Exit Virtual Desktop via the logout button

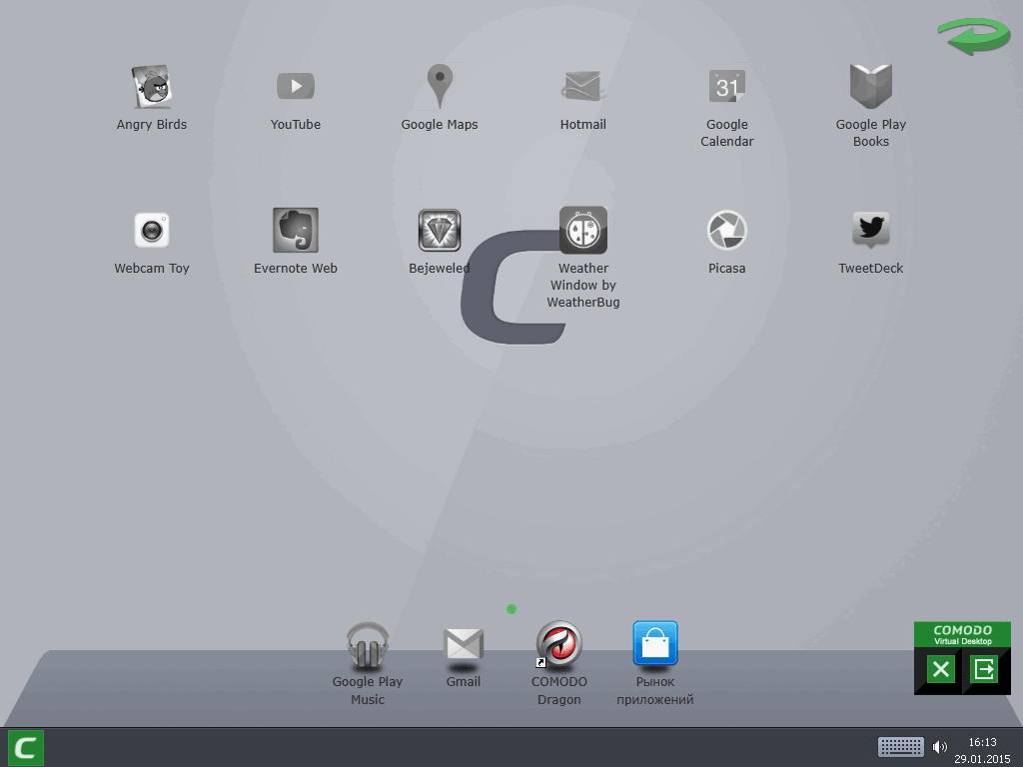tap(985, 670)
